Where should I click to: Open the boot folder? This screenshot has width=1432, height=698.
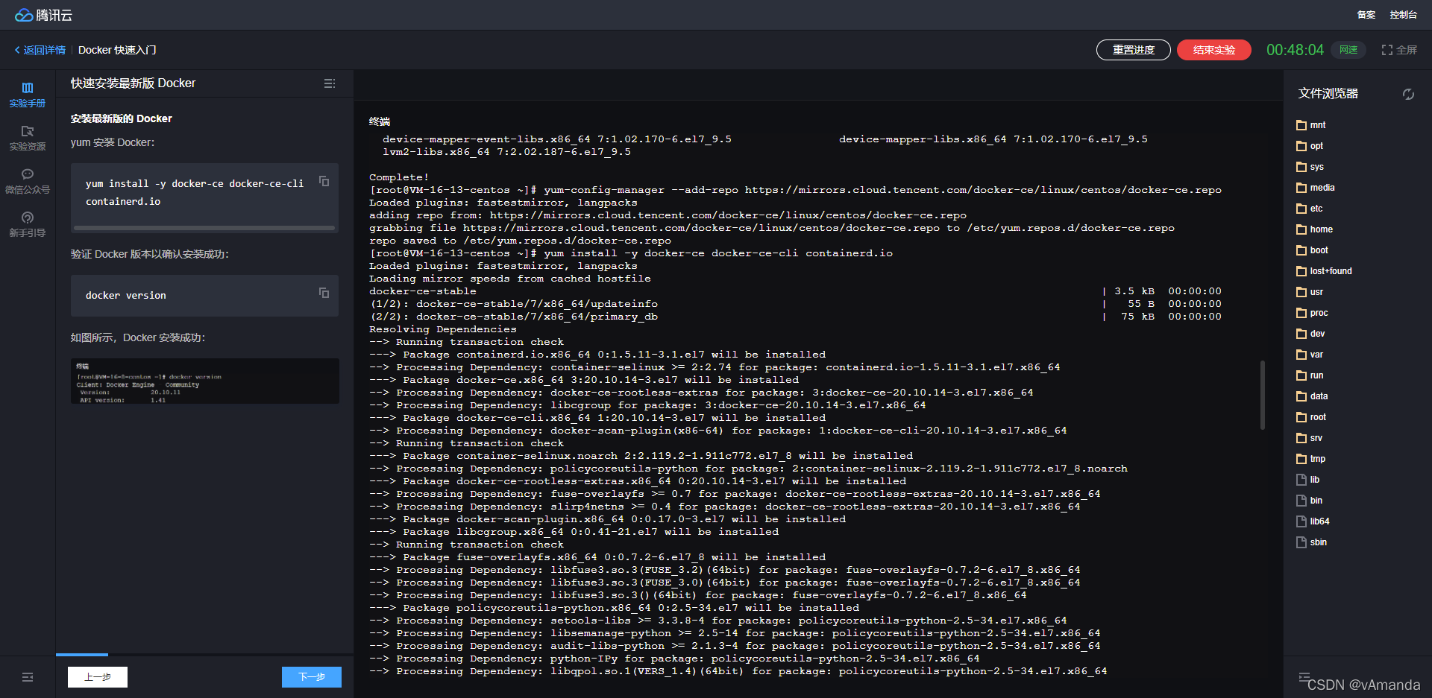point(1312,250)
